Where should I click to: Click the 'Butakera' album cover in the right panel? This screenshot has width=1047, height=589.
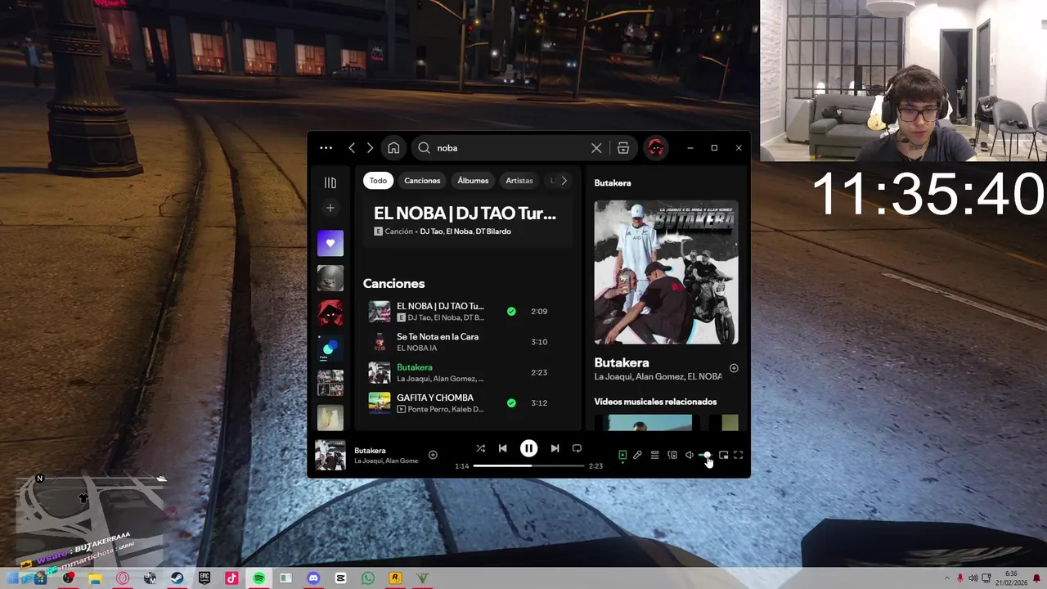pos(666,272)
